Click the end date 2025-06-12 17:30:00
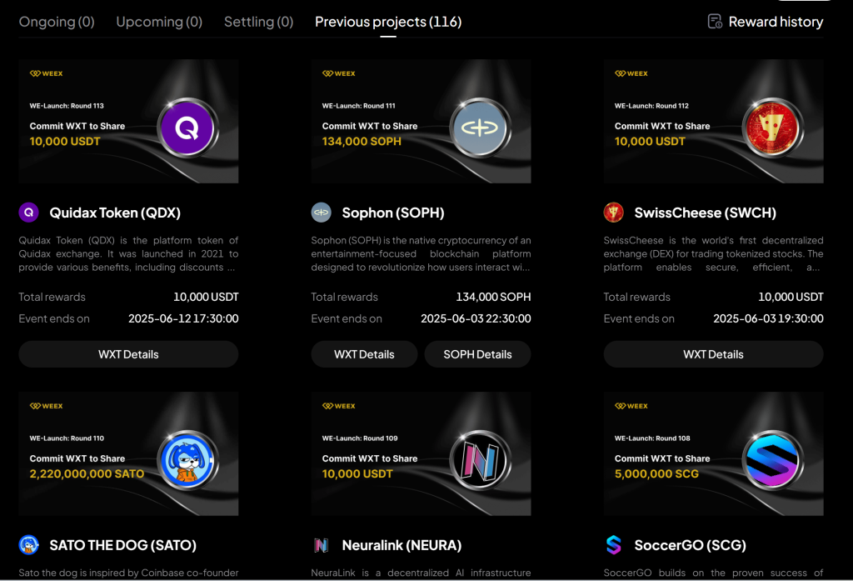853x581 pixels. pos(183,318)
